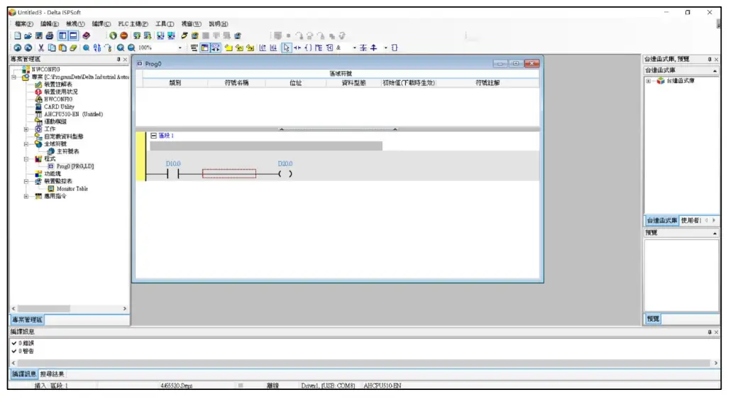Toggle the highlighted button left of the yellow network icons
733x402 pixels.
pos(216,48)
